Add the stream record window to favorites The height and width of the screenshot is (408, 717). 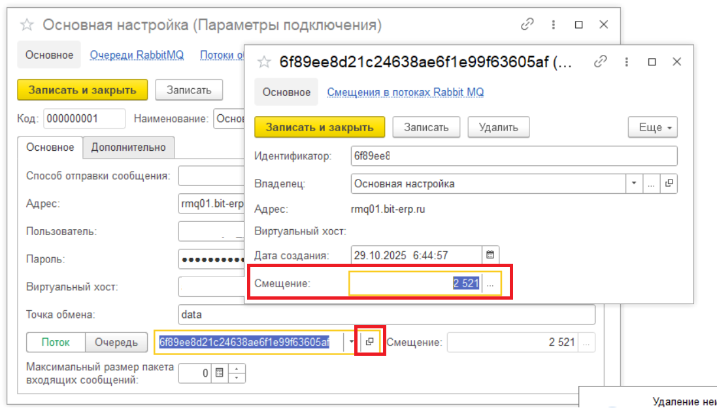[x=263, y=62]
